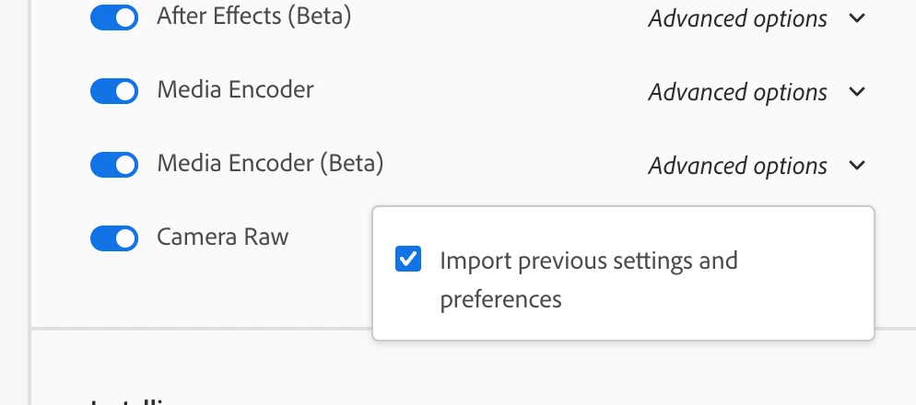The width and height of the screenshot is (916, 405).
Task: Click the After Effects (Beta) label
Action: (x=253, y=17)
